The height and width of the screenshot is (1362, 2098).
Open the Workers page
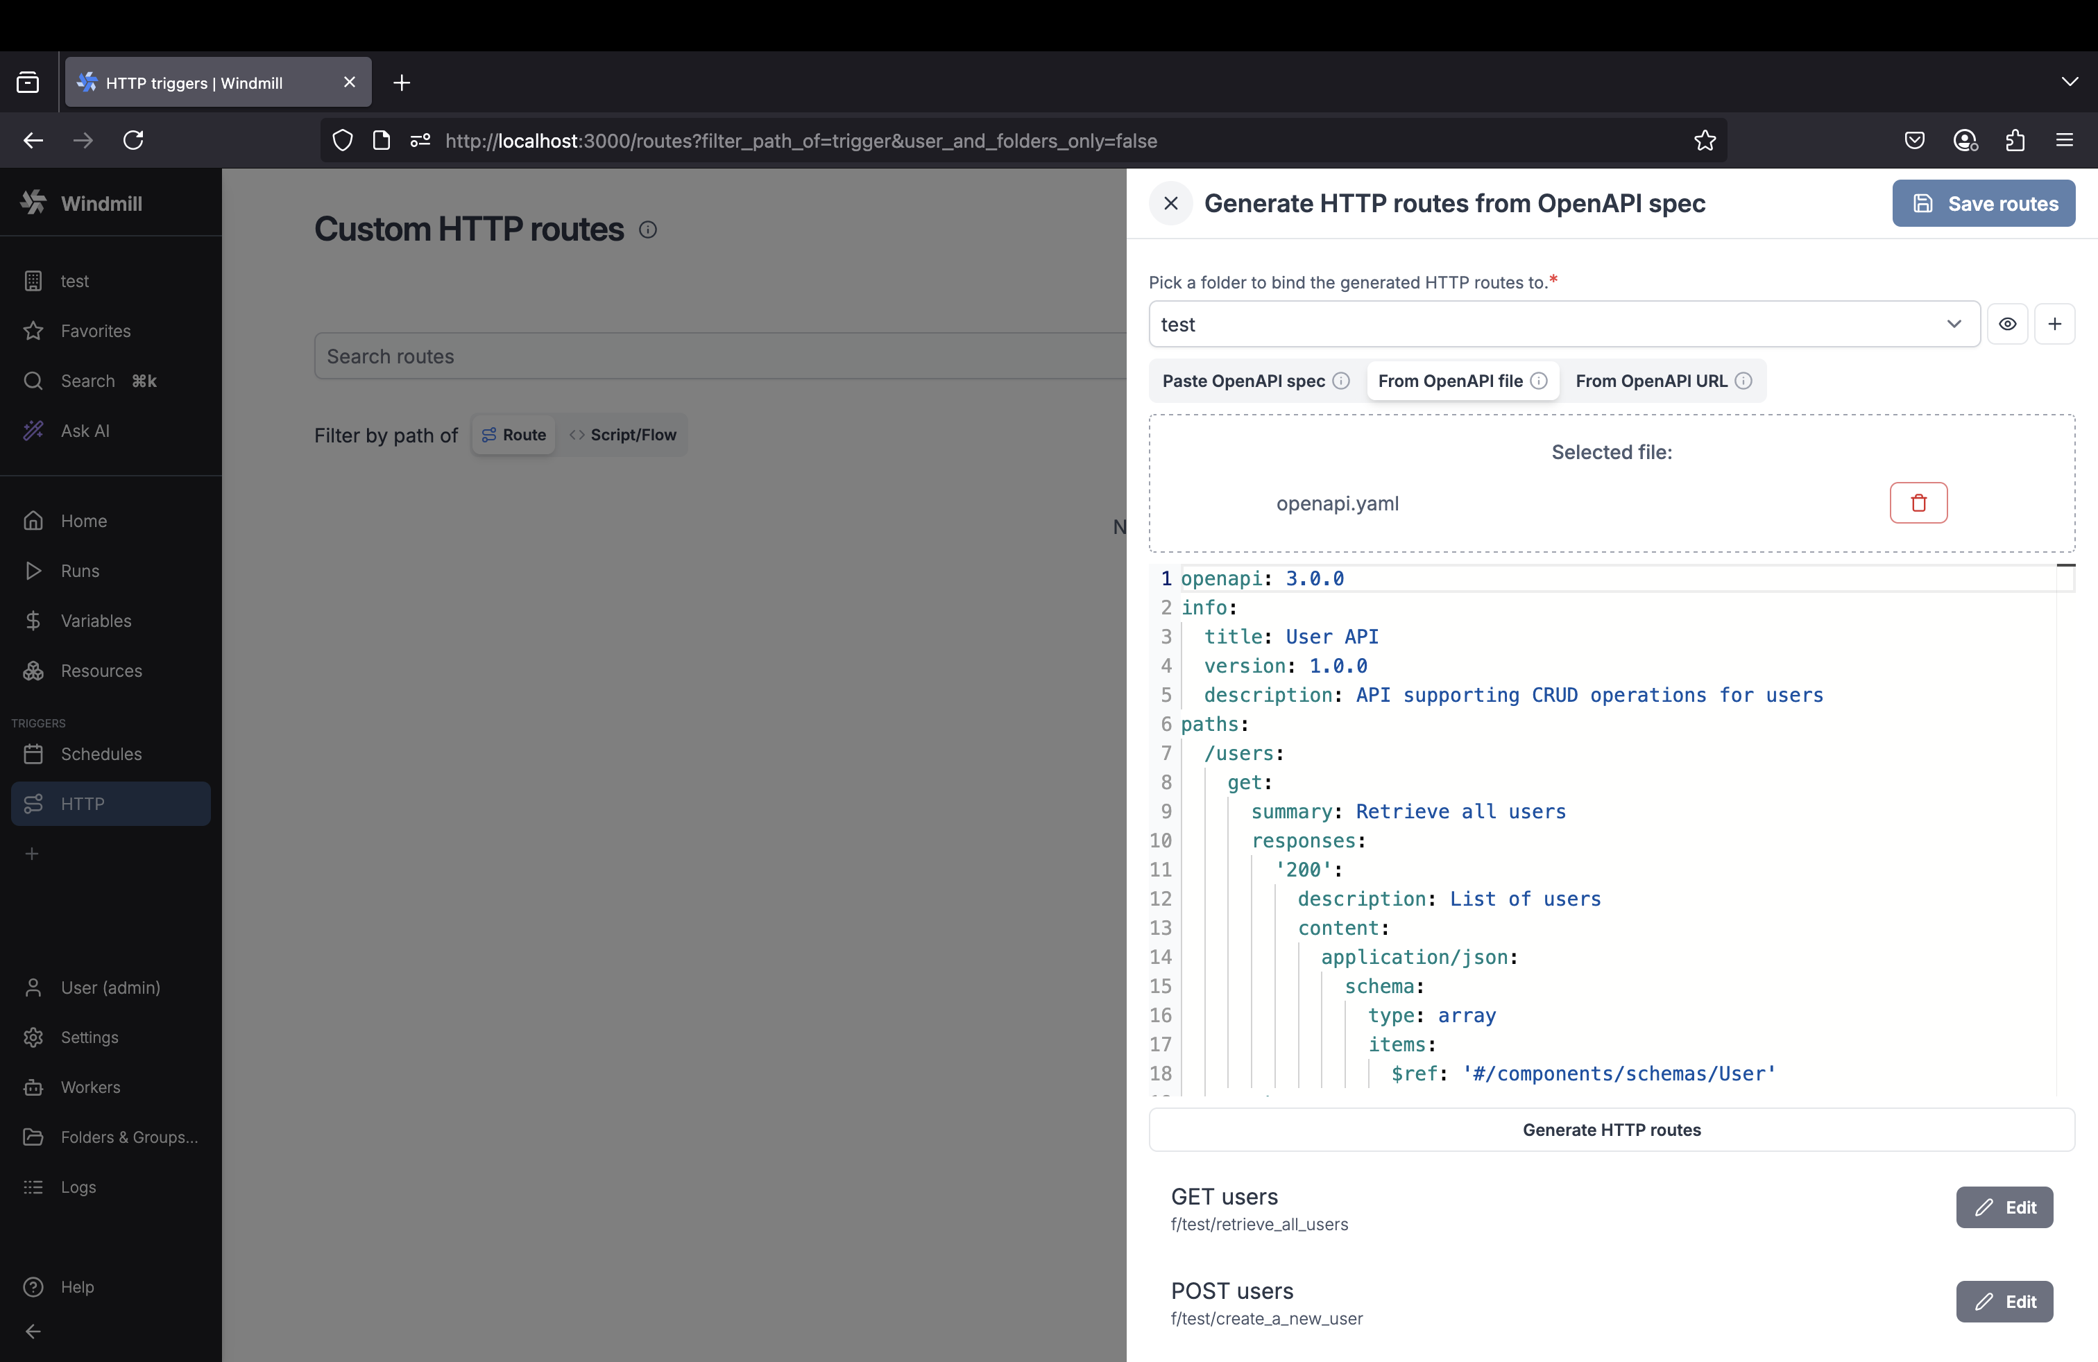pos(90,1087)
